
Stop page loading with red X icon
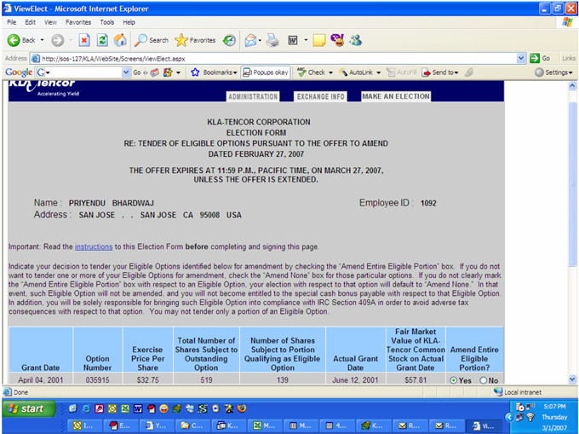click(x=84, y=40)
